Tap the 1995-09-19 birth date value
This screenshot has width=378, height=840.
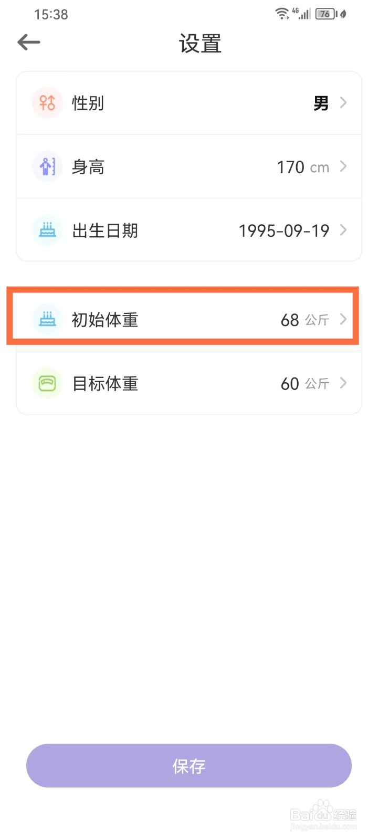(284, 230)
